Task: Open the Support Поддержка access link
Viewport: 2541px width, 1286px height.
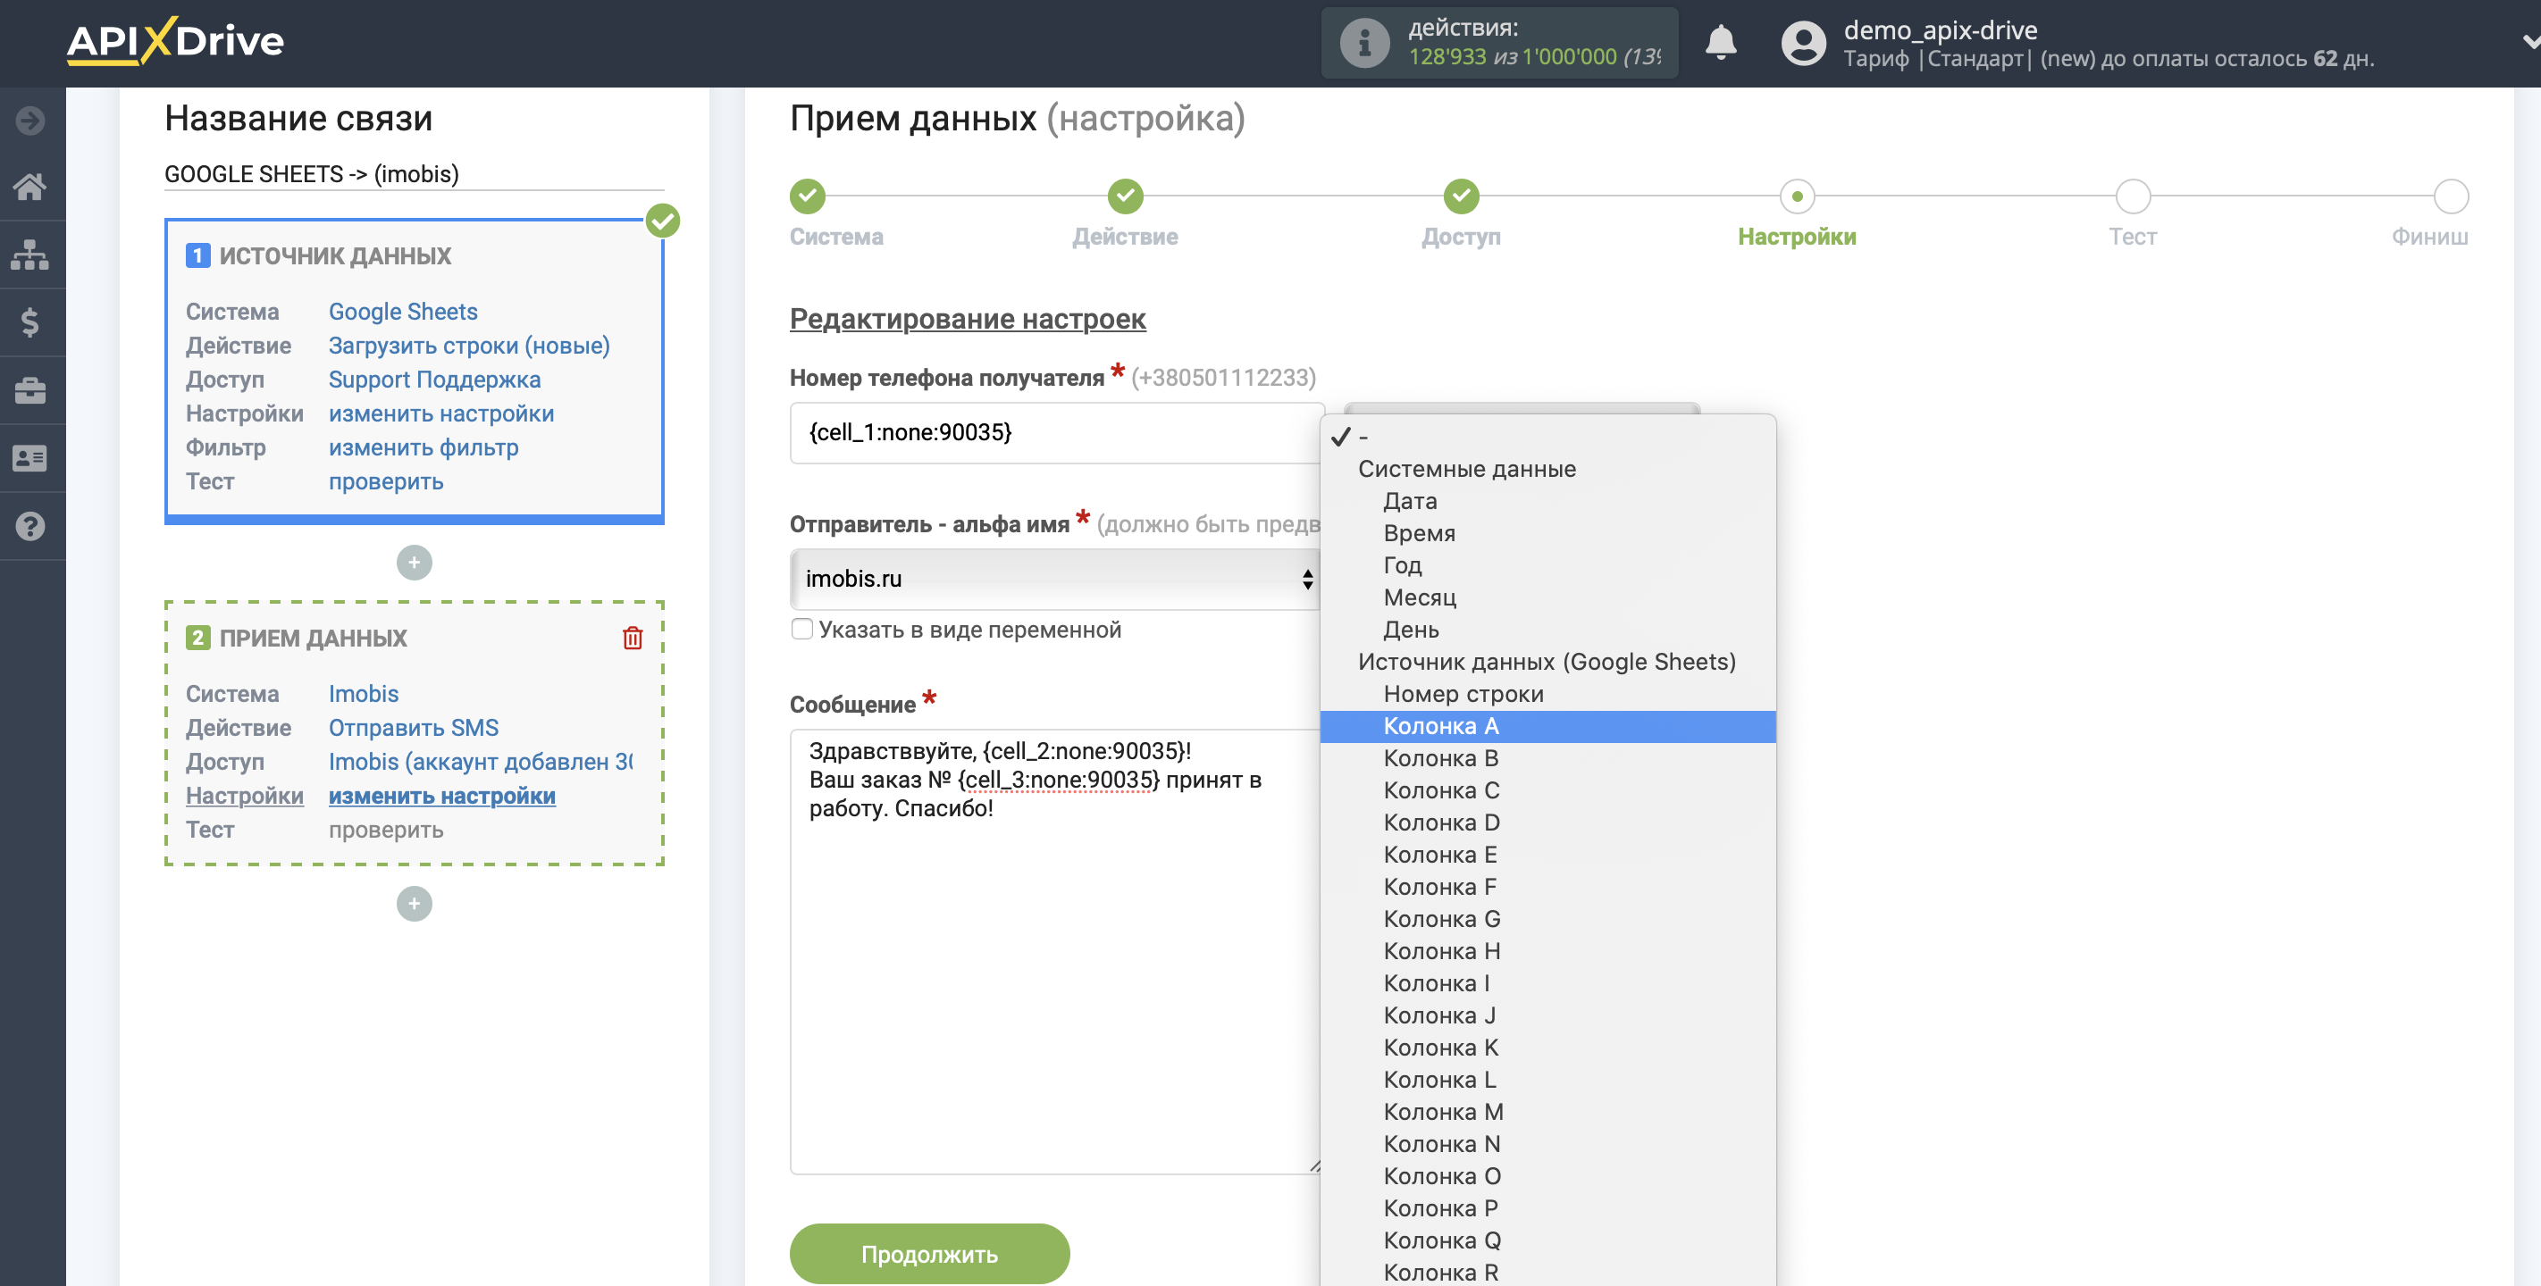Action: [x=434, y=380]
